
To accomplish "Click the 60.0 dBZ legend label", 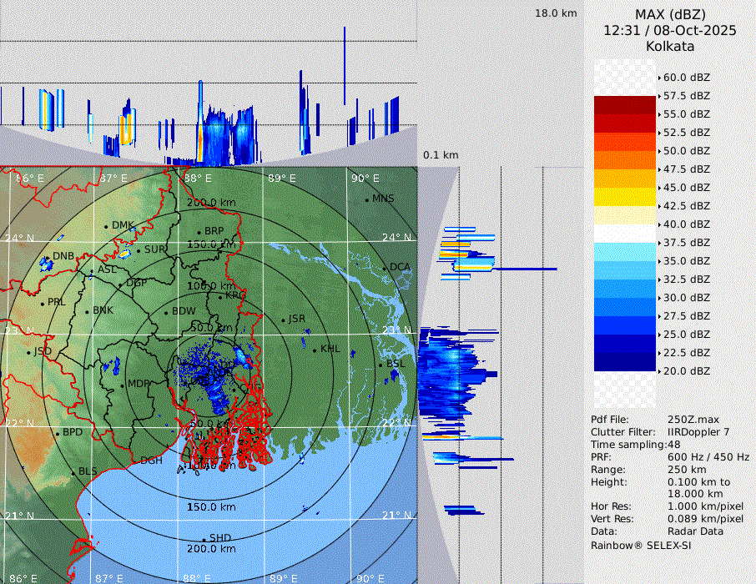I will (x=686, y=78).
